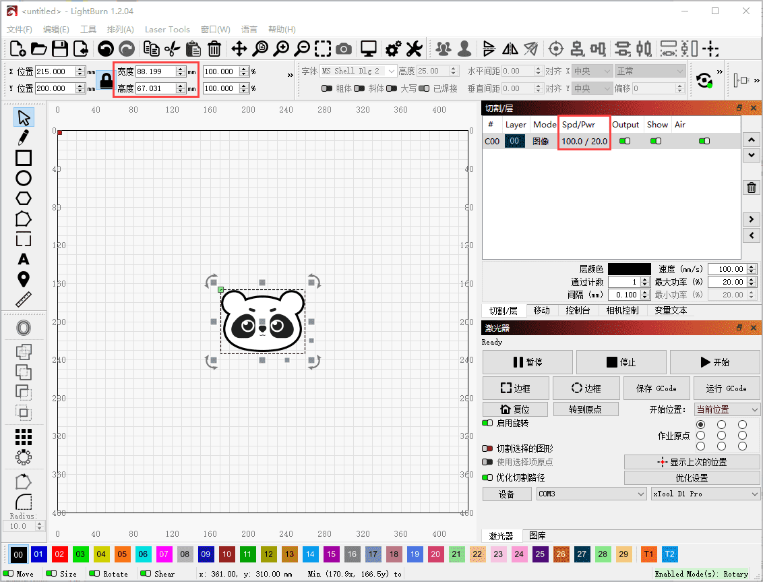Open the 文件(F) menu
The image size is (763, 582).
(x=20, y=29)
